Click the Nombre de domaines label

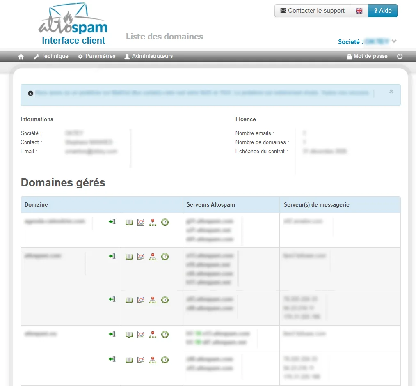(262, 142)
